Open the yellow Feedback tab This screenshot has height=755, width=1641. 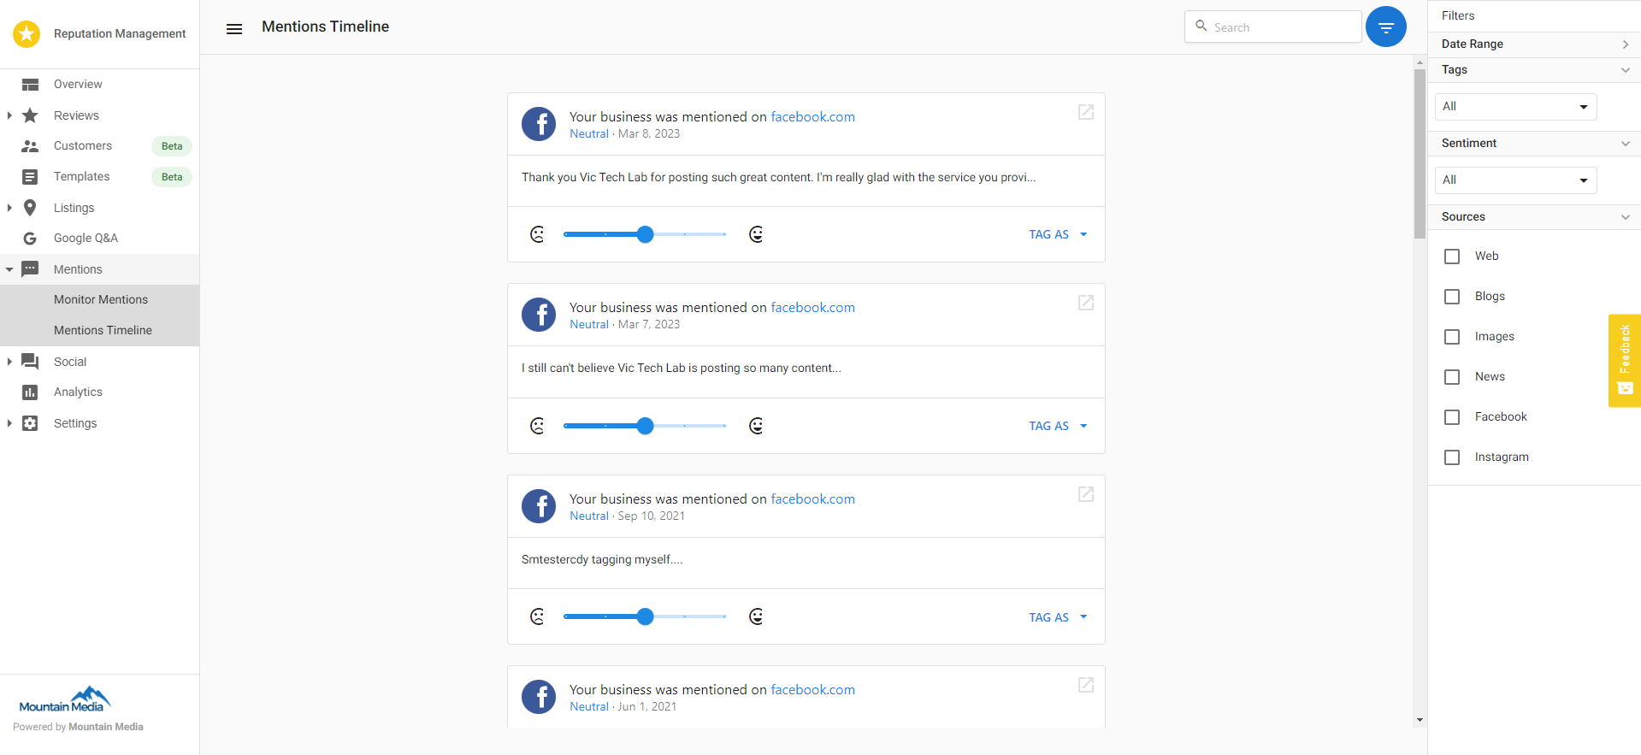click(x=1624, y=360)
